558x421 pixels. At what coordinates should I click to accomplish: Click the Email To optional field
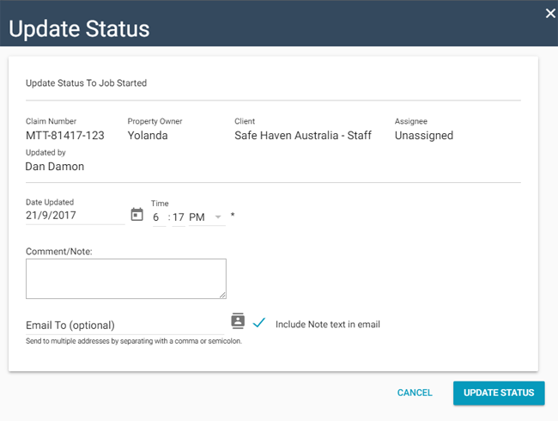[124, 326]
